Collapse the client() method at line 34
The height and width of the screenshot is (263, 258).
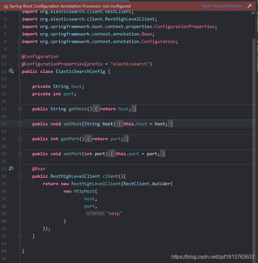tap(20, 176)
